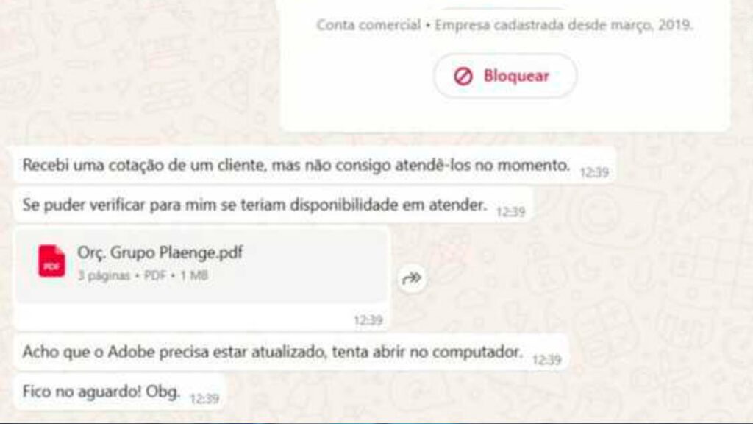Click the Bloquear button

click(505, 76)
